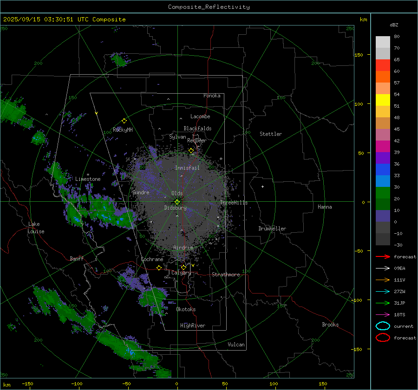Click the Didsbury city label
The width and height of the screenshot is (418, 390).
pos(175,208)
